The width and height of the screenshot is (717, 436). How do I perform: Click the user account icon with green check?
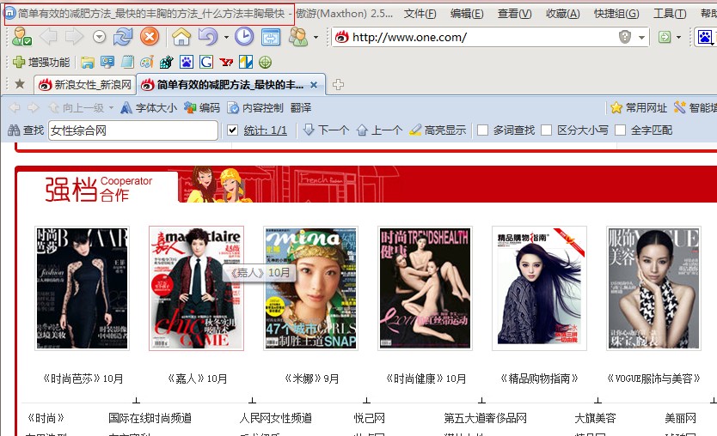(x=21, y=37)
